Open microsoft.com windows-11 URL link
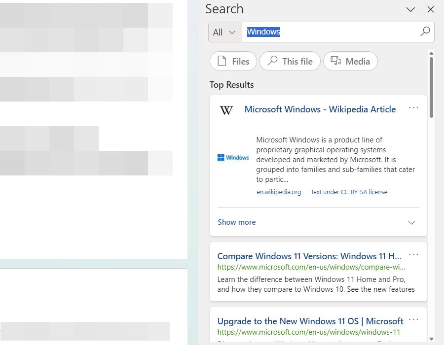Viewport: 444px width, 345px height. click(309, 332)
